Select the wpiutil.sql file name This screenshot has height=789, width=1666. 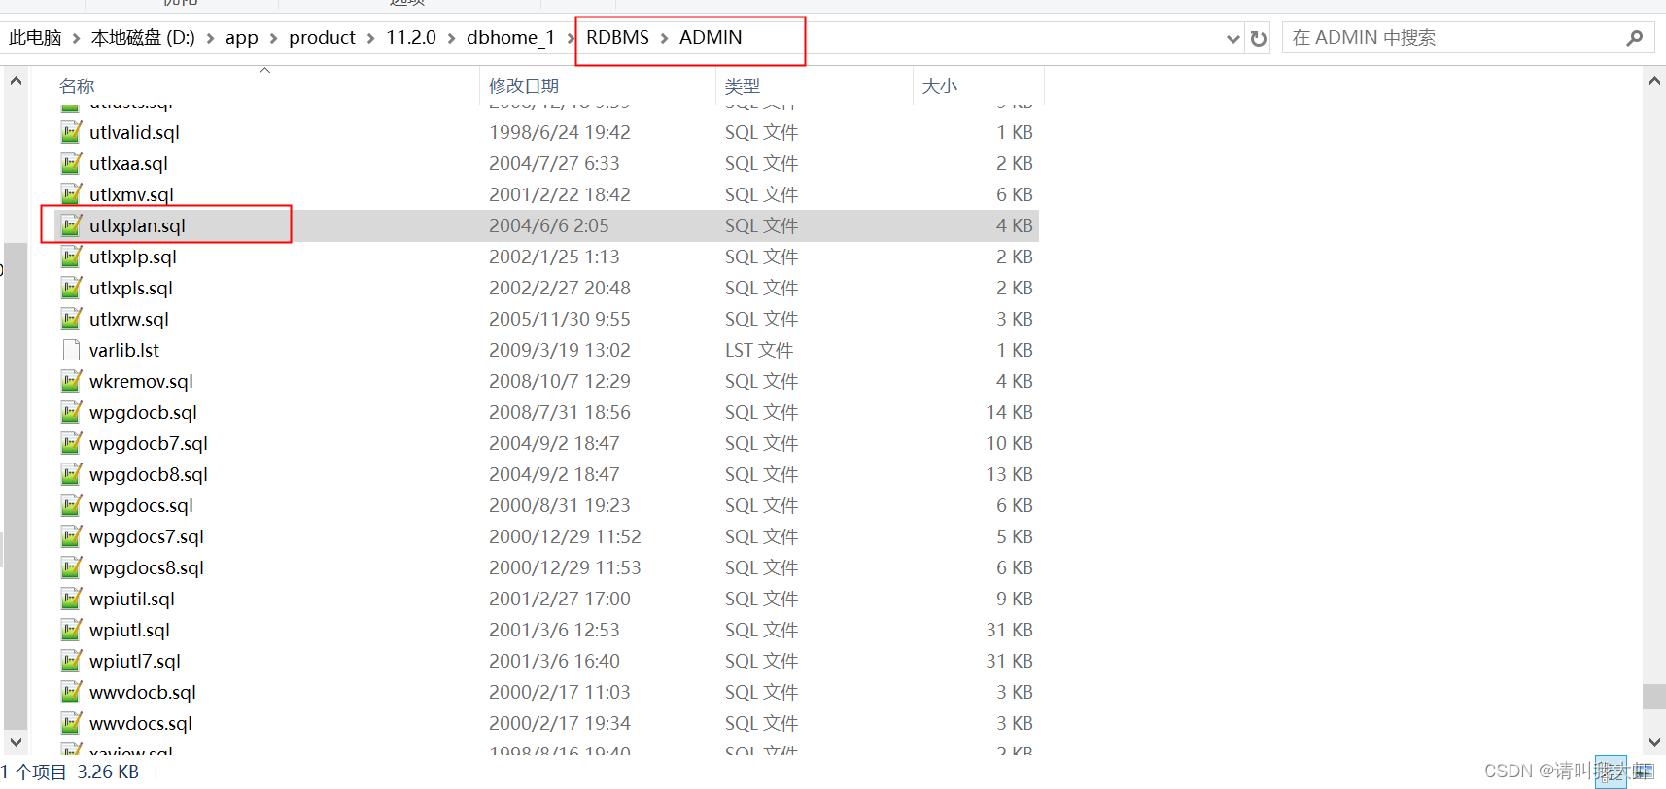point(132,599)
